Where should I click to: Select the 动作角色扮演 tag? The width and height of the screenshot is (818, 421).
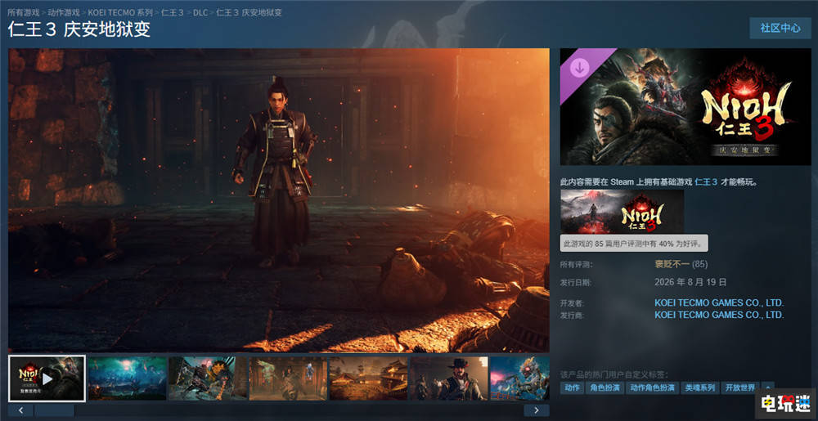[652, 387]
